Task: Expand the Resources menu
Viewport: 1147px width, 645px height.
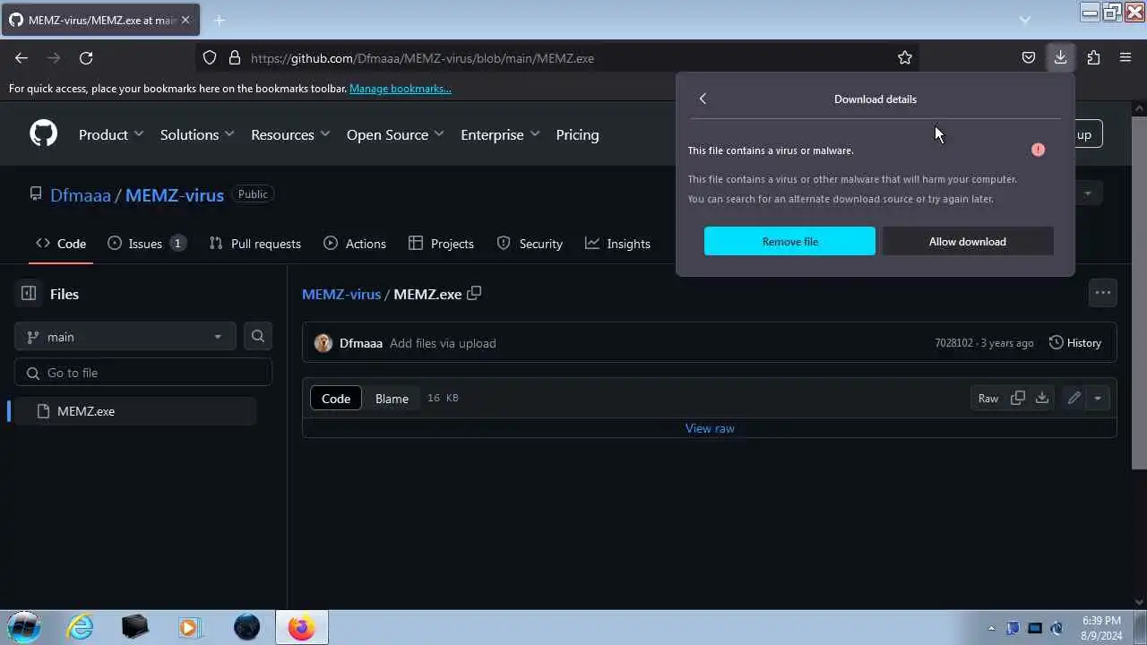Action: pos(290,134)
